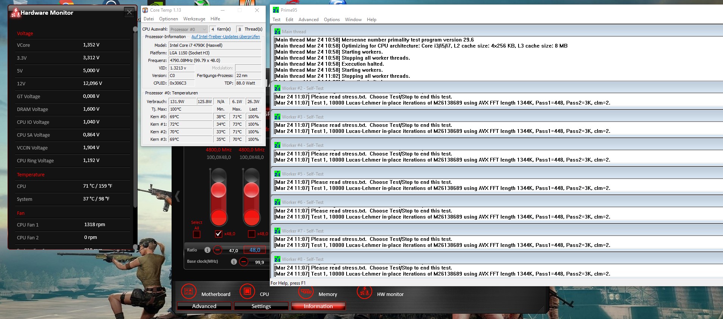Open the Motherboard section icon
This screenshot has width=723, height=319.
point(189,291)
